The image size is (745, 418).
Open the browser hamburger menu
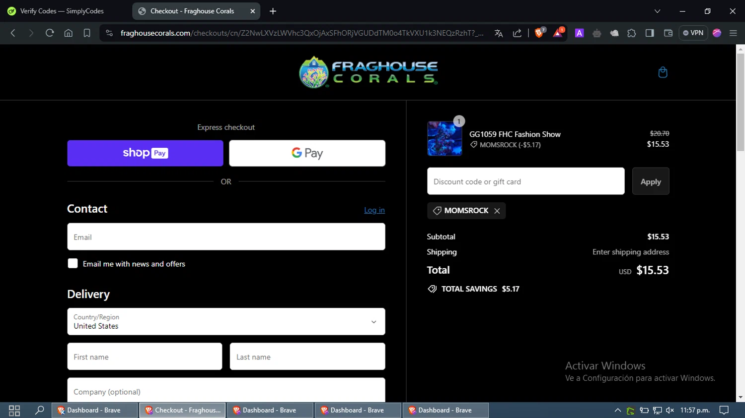733,33
